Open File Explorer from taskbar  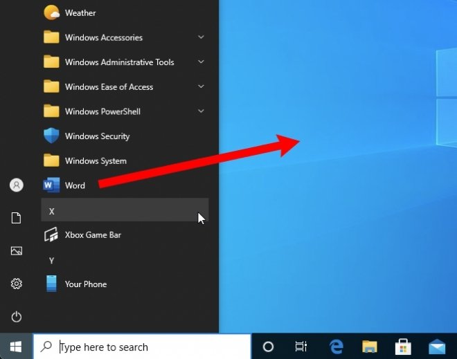tap(370, 347)
